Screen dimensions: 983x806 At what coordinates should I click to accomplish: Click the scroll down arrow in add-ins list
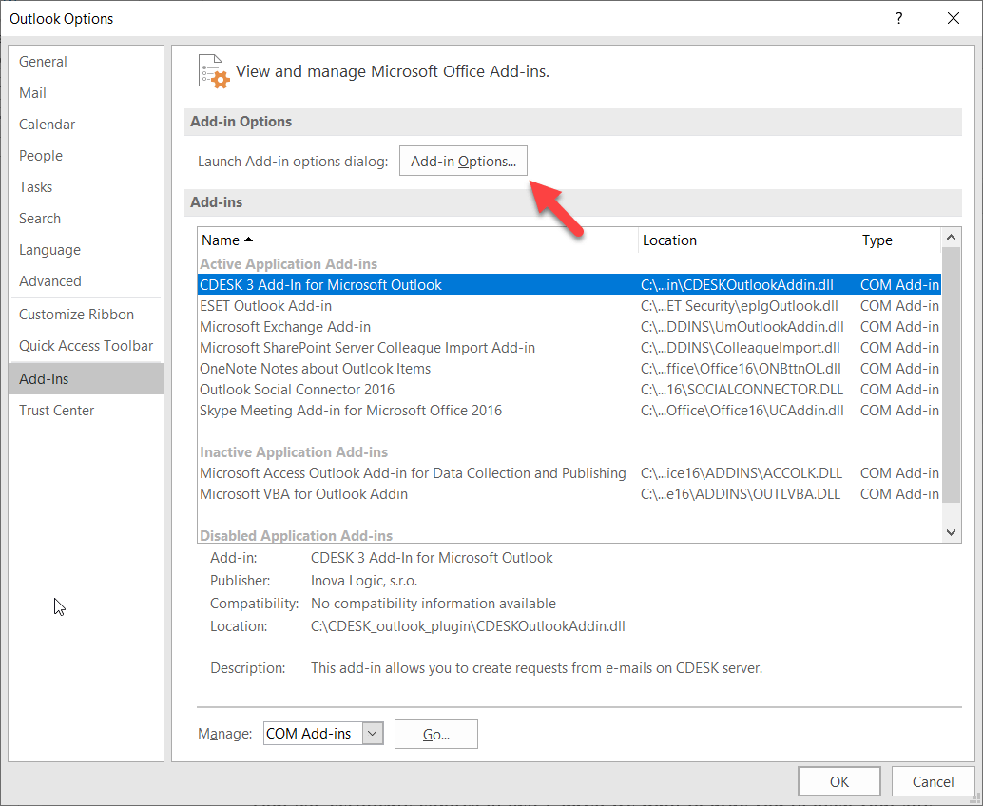(x=951, y=532)
